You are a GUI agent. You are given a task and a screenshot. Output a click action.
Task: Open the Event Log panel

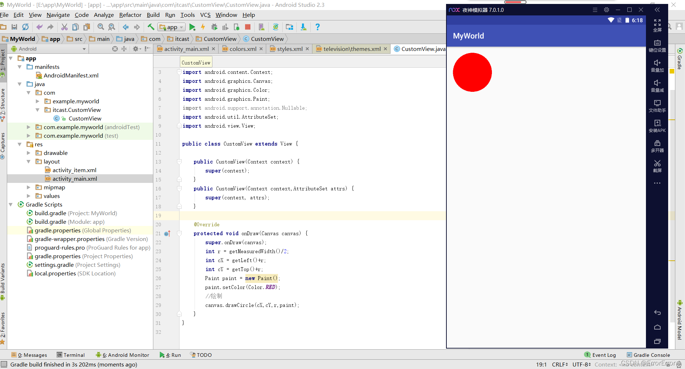pyautogui.click(x=600, y=355)
